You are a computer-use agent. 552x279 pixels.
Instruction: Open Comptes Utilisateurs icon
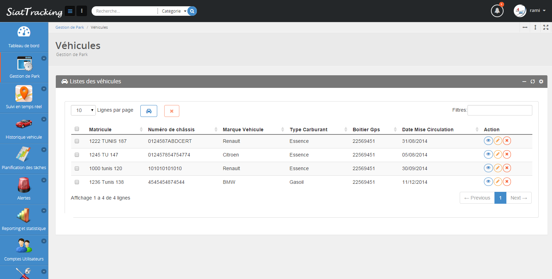pyautogui.click(x=24, y=245)
